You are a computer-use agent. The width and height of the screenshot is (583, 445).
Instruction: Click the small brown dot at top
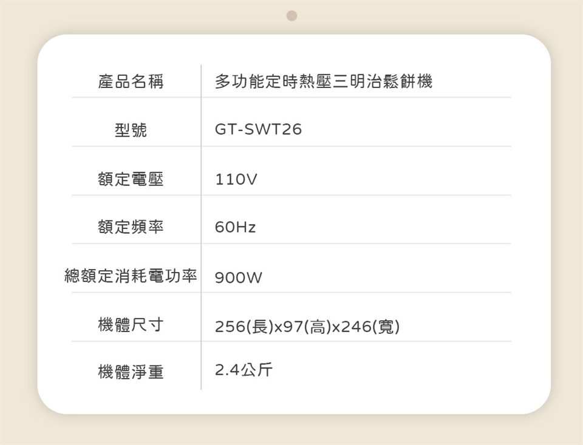291,15
